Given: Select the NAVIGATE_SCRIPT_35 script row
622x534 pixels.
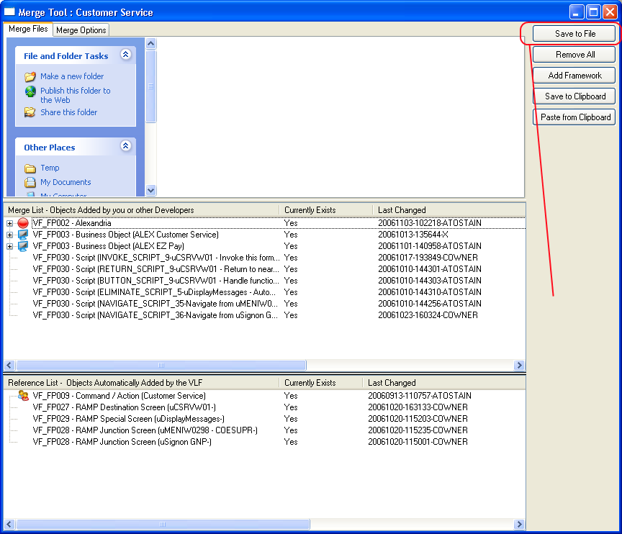Looking at the screenshot, I should (265, 304).
